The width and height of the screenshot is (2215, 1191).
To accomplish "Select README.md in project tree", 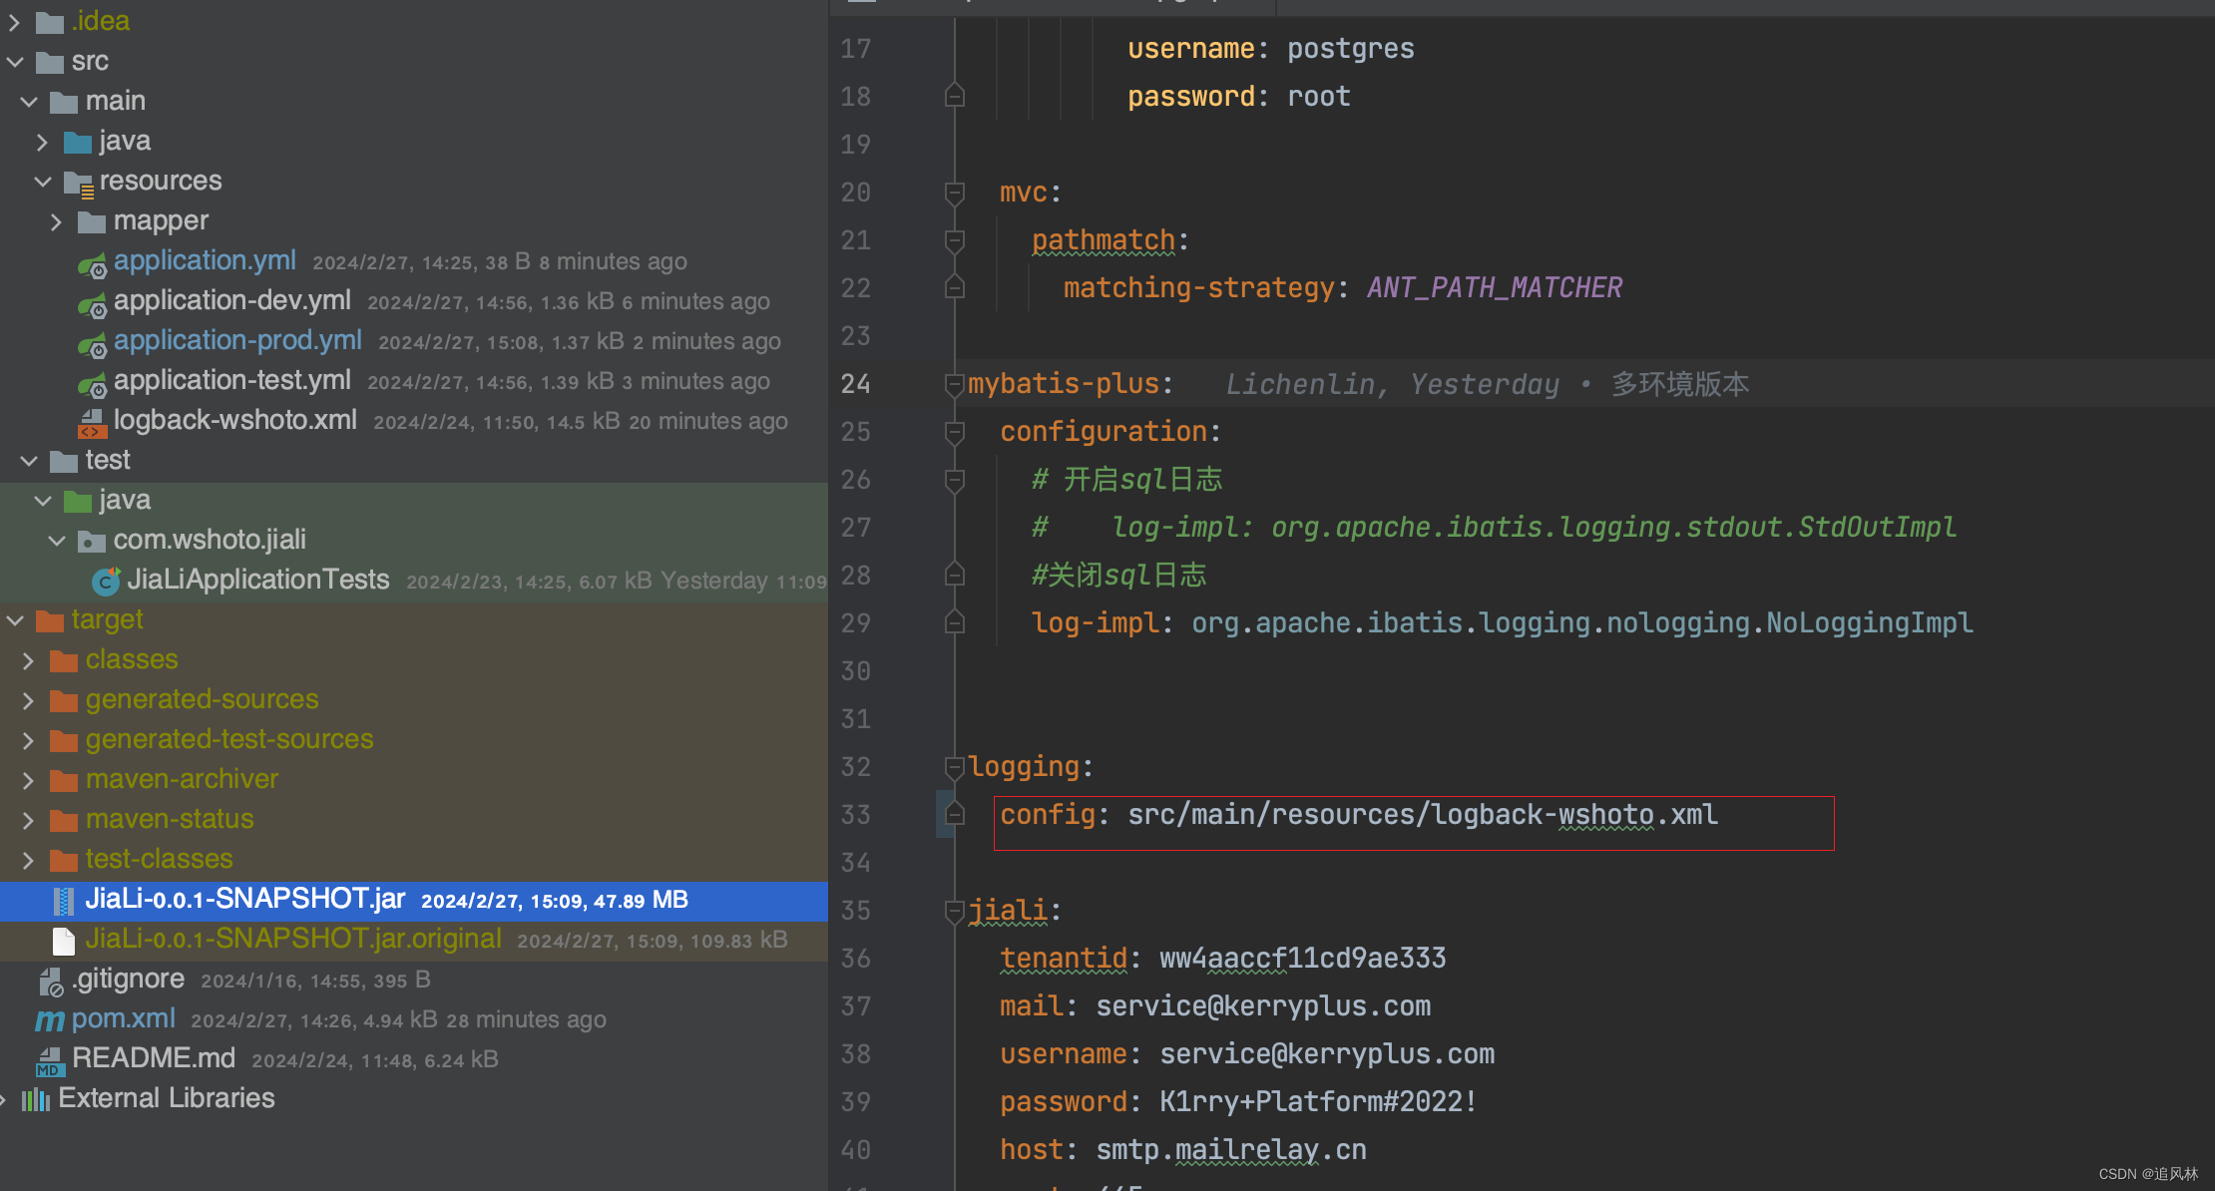I will [154, 1059].
